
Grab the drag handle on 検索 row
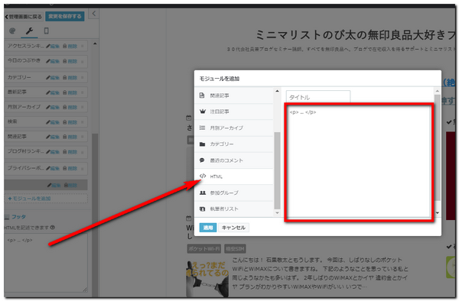[x=83, y=122]
